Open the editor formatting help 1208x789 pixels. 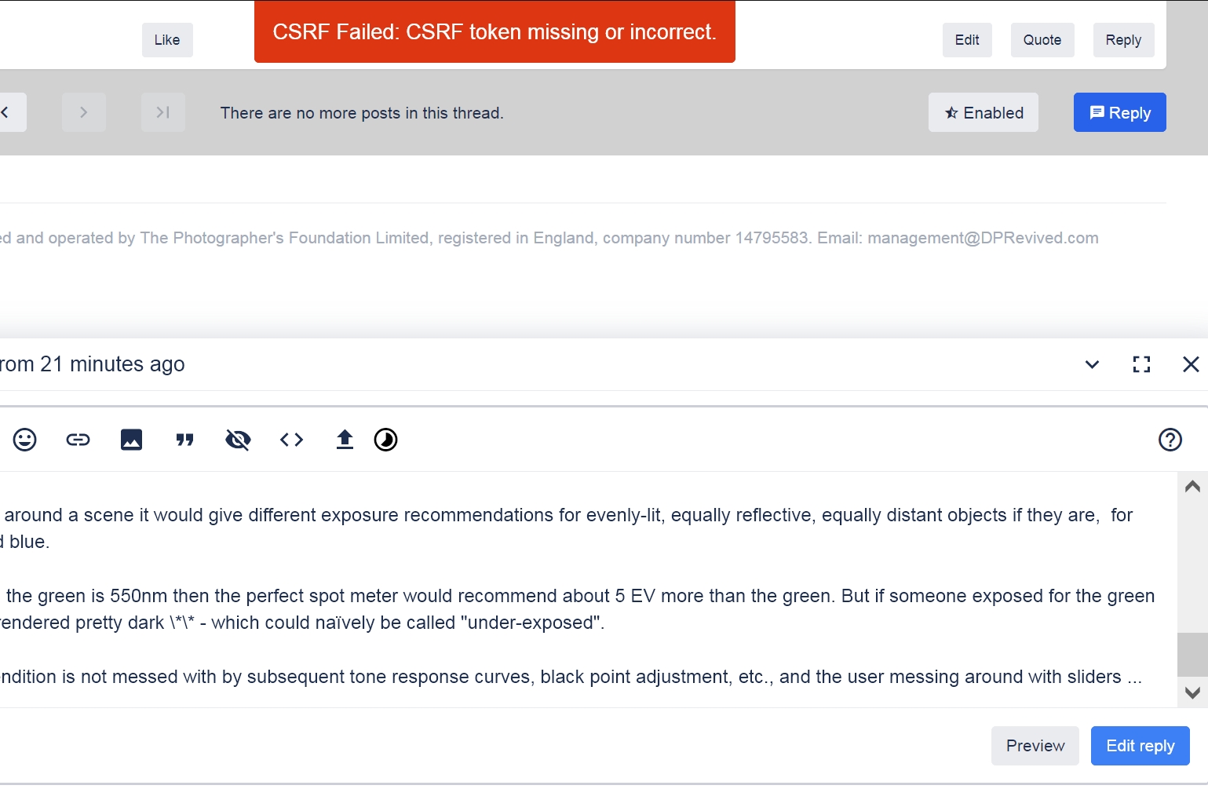(x=1170, y=440)
